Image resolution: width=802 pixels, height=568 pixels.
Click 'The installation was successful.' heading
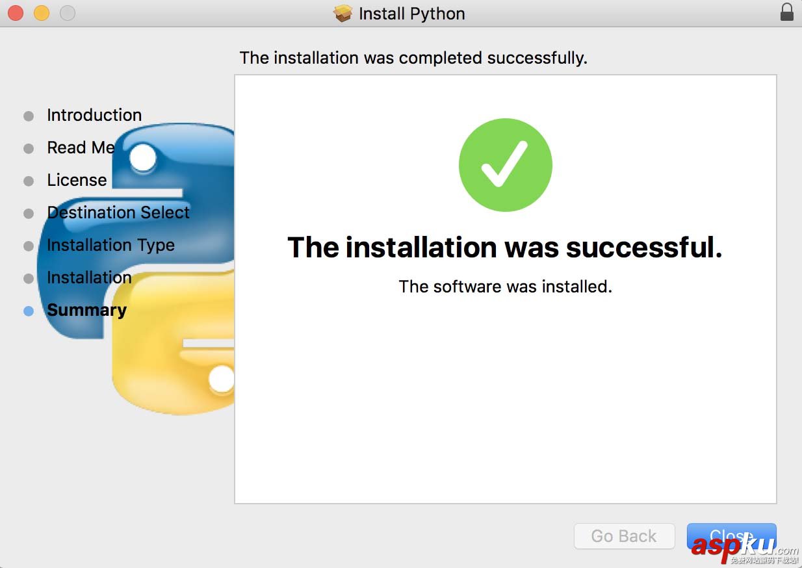click(x=505, y=247)
